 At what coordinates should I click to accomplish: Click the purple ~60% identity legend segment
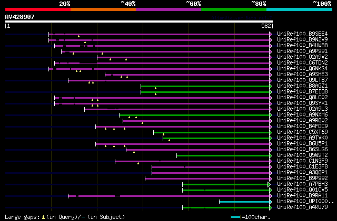tap(168, 9)
